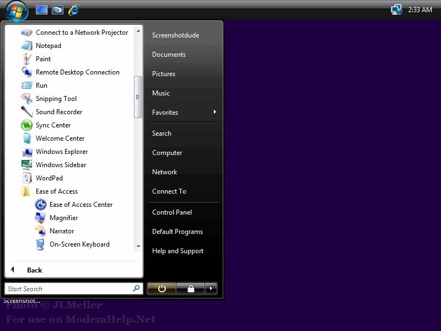Image resolution: width=441 pixels, height=331 pixels.
Task: Open Network in the right pane
Action: click(x=165, y=172)
